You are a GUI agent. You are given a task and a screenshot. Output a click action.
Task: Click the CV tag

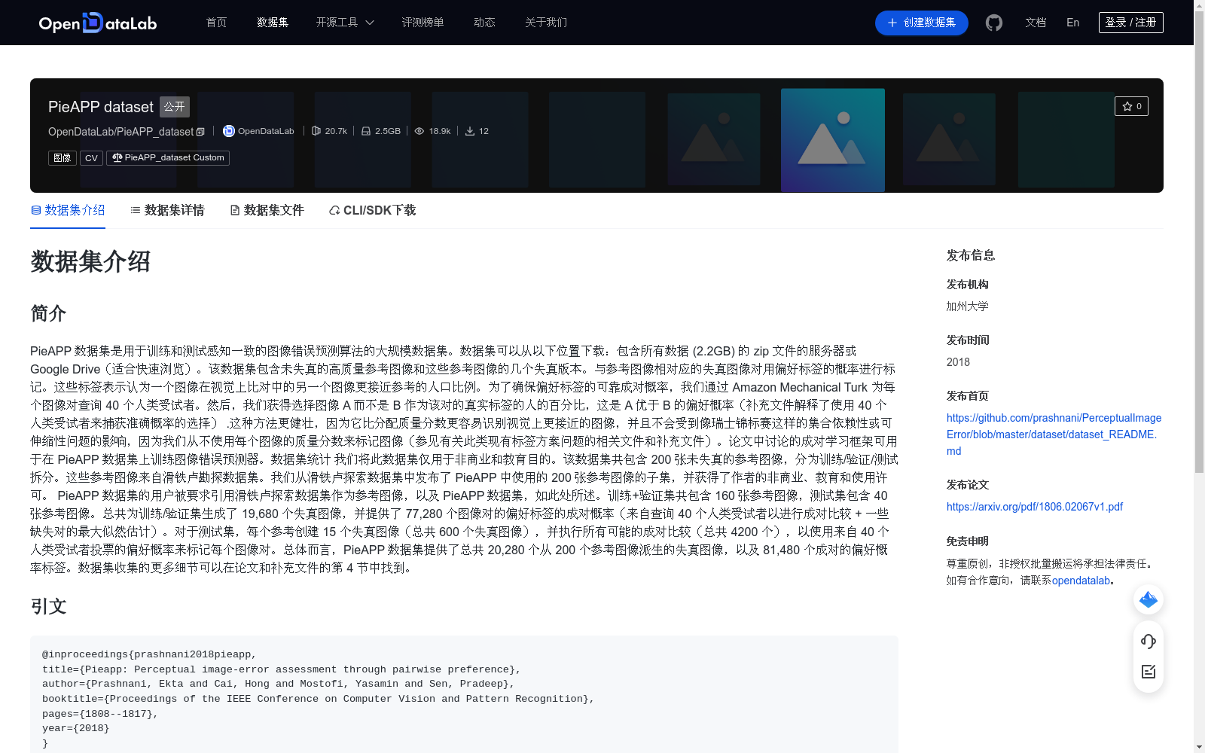pyautogui.click(x=91, y=157)
